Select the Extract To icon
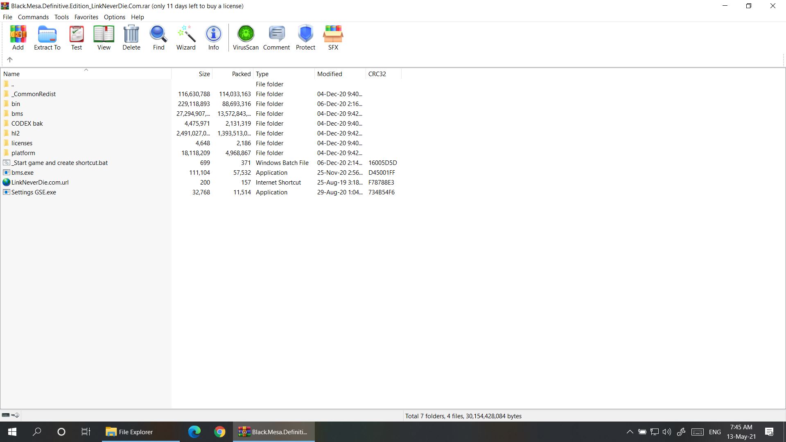The width and height of the screenshot is (786, 442). 47,38
